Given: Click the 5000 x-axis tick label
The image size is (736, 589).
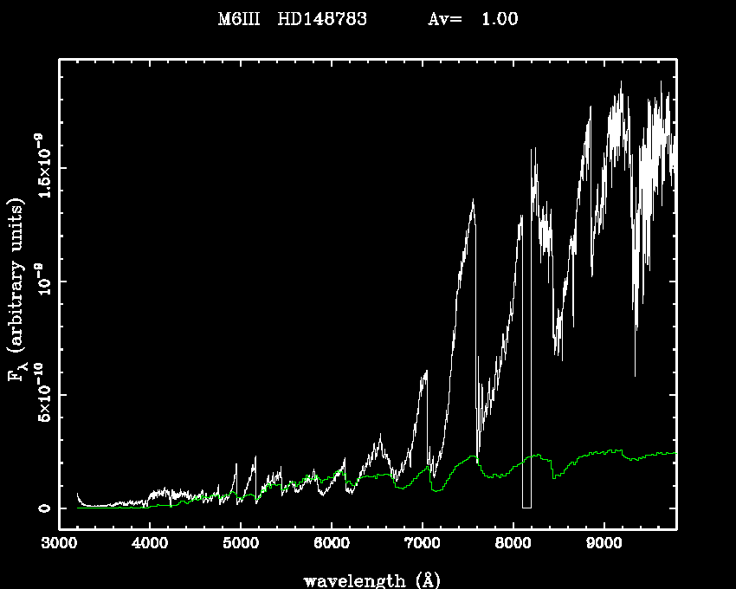Looking at the screenshot, I should [x=240, y=545].
